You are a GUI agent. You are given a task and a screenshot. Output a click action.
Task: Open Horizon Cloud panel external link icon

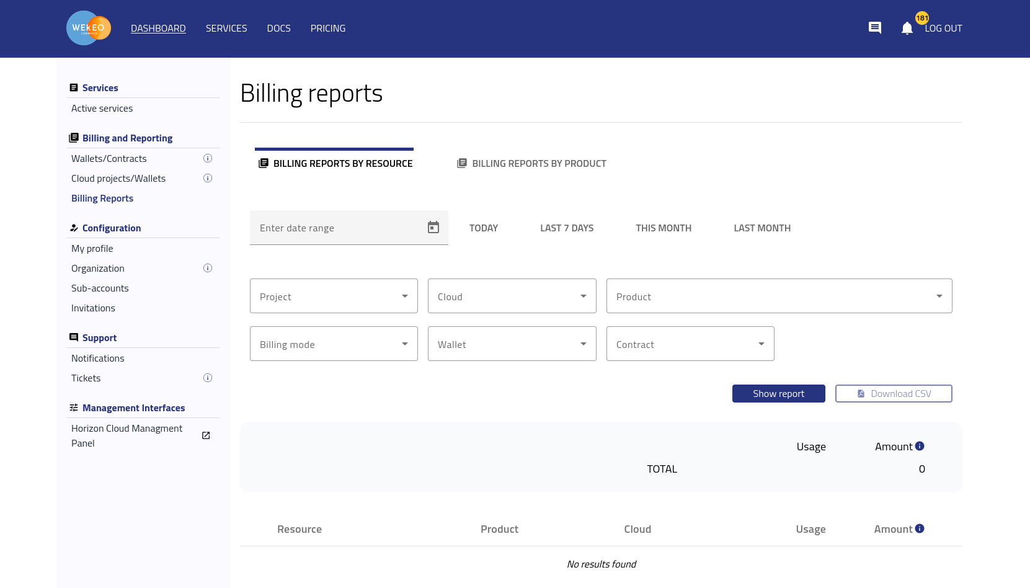pos(206,435)
